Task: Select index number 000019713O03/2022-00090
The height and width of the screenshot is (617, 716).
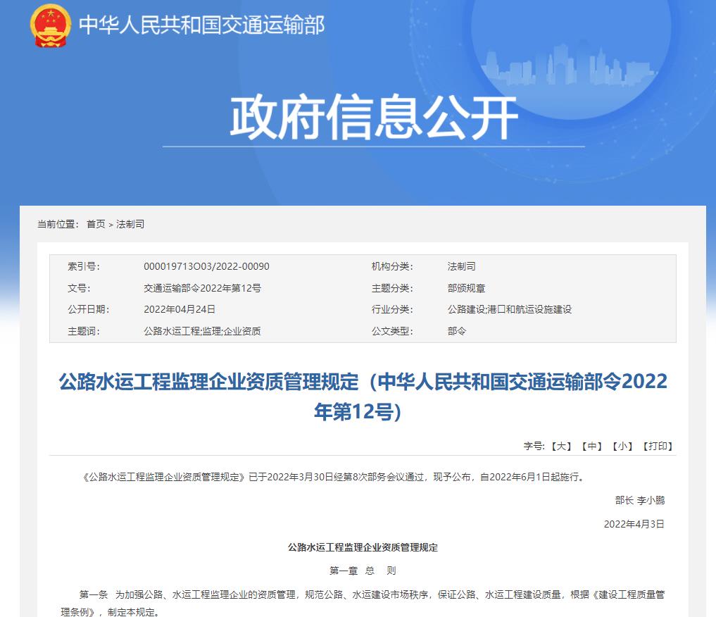Action: click(206, 266)
